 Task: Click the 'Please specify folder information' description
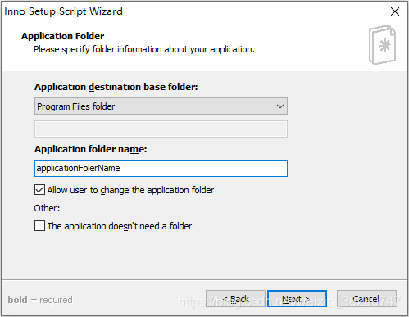point(144,49)
